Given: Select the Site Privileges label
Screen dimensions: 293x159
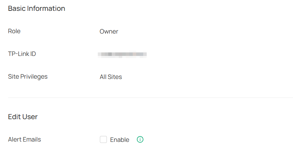Looking at the screenshot, I should (x=28, y=77).
